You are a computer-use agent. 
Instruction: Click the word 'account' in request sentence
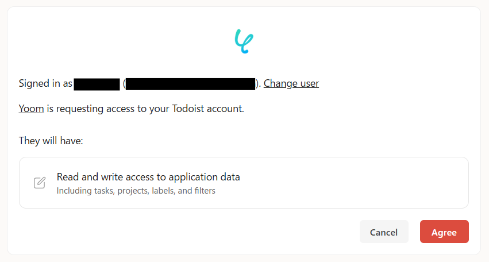tap(225, 109)
